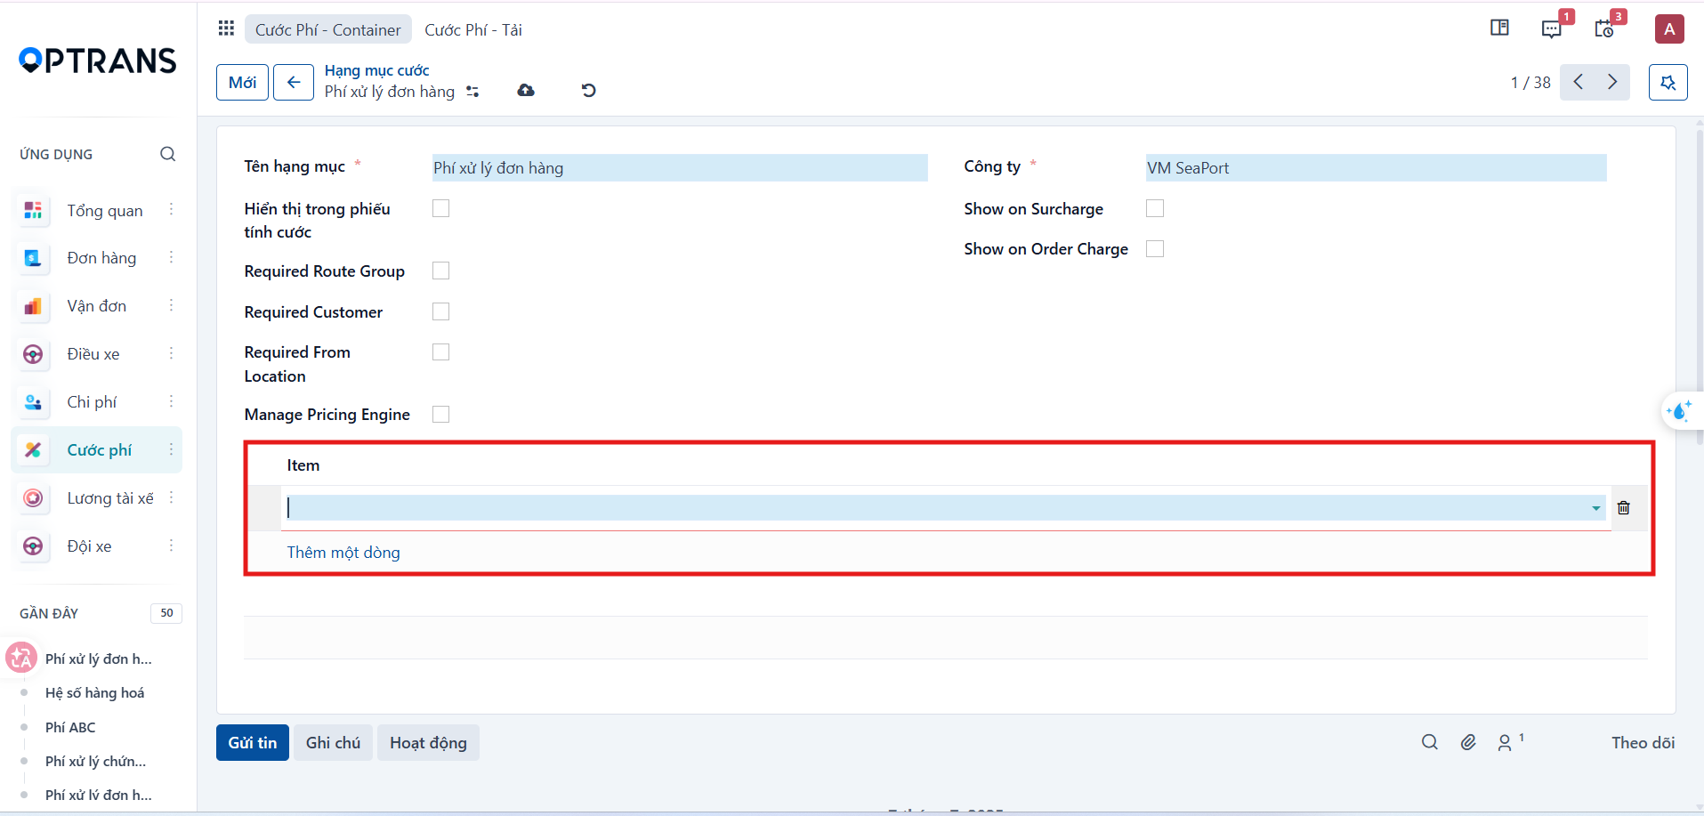Image resolution: width=1704 pixels, height=816 pixels.
Task: Toggle Show on Surcharge checkbox
Action: pos(1155,208)
